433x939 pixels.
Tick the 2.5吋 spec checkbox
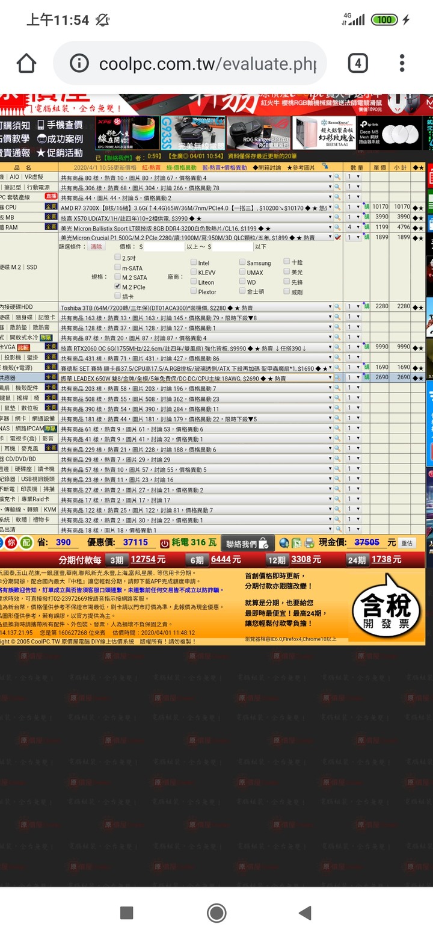118,257
